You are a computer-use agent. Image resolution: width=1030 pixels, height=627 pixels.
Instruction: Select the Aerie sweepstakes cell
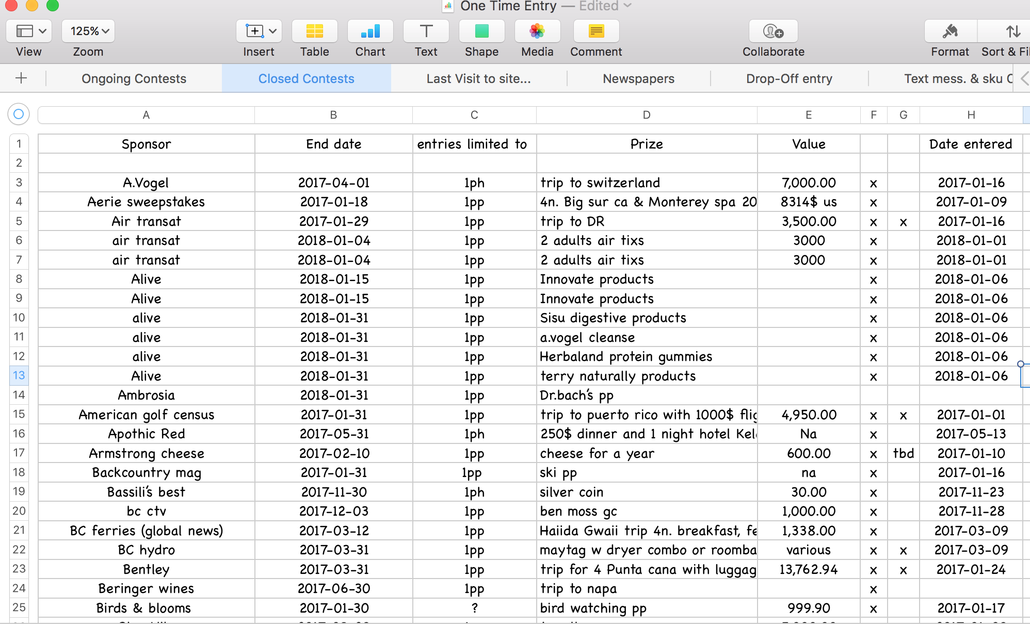[147, 202]
